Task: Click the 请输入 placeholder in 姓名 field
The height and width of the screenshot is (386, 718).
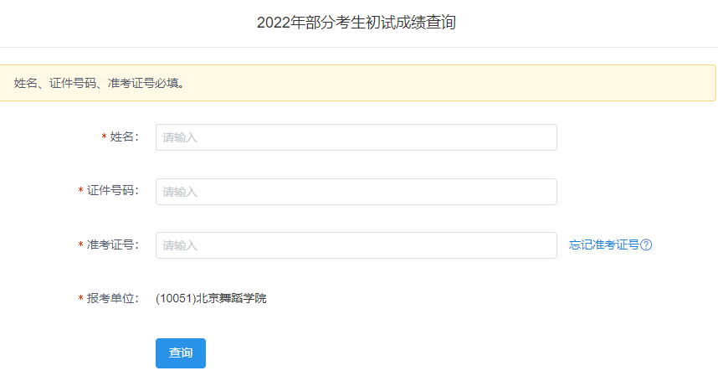Action: click(x=180, y=137)
